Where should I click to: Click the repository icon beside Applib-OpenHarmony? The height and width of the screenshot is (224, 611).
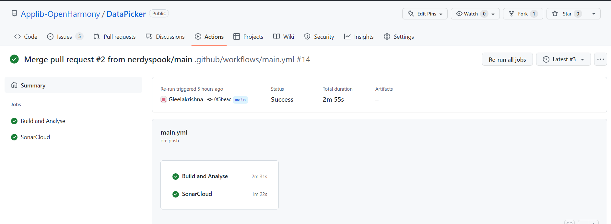(x=14, y=13)
